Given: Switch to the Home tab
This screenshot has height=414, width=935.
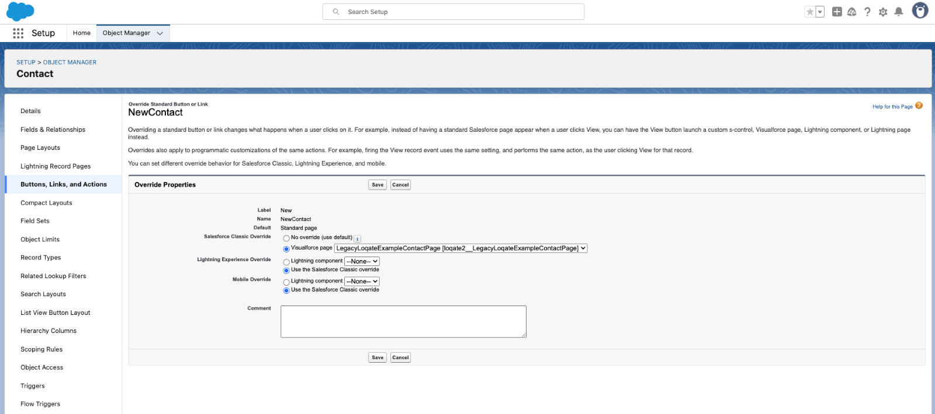Looking at the screenshot, I should tap(82, 33).
